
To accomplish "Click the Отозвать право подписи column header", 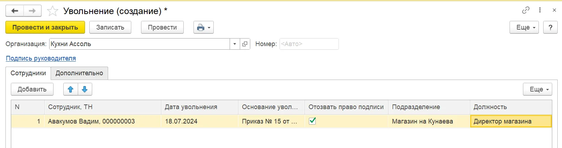I will 347,107.
